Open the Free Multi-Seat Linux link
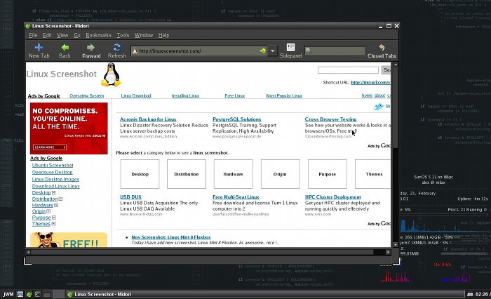Screen dimensions: 491x299 [236, 197]
